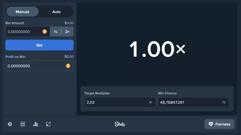Click the 1.00× multiplier result display
241x135 pixels.
coord(158,49)
